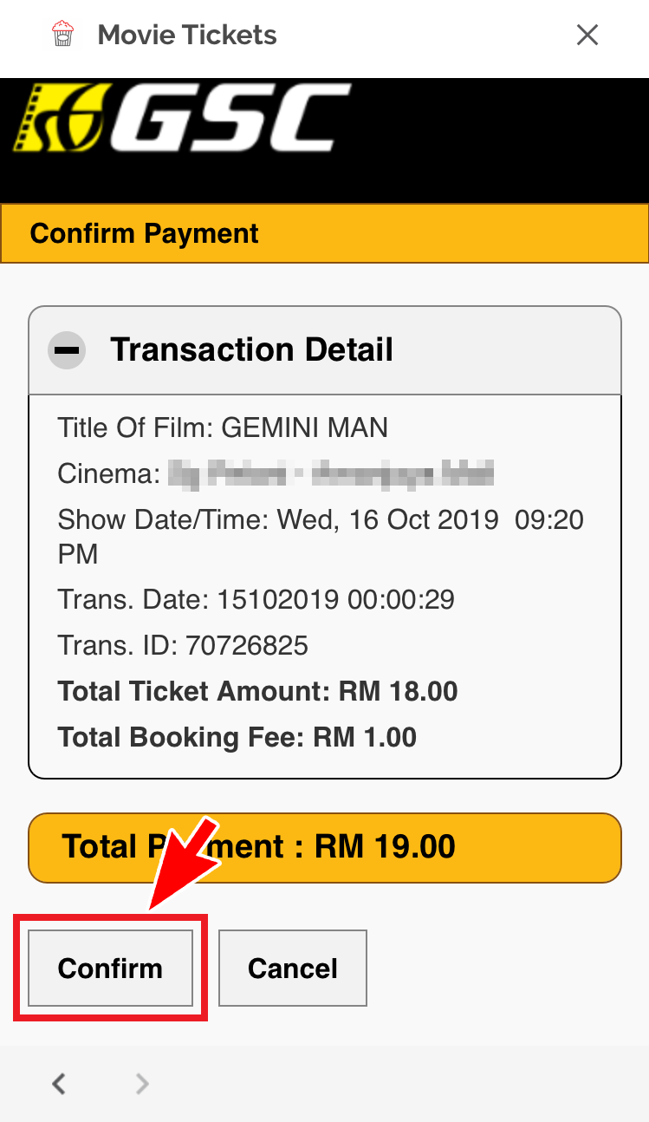The height and width of the screenshot is (1122, 649).
Task: Click the blurred Cinema name line
Action: (276, 474)
